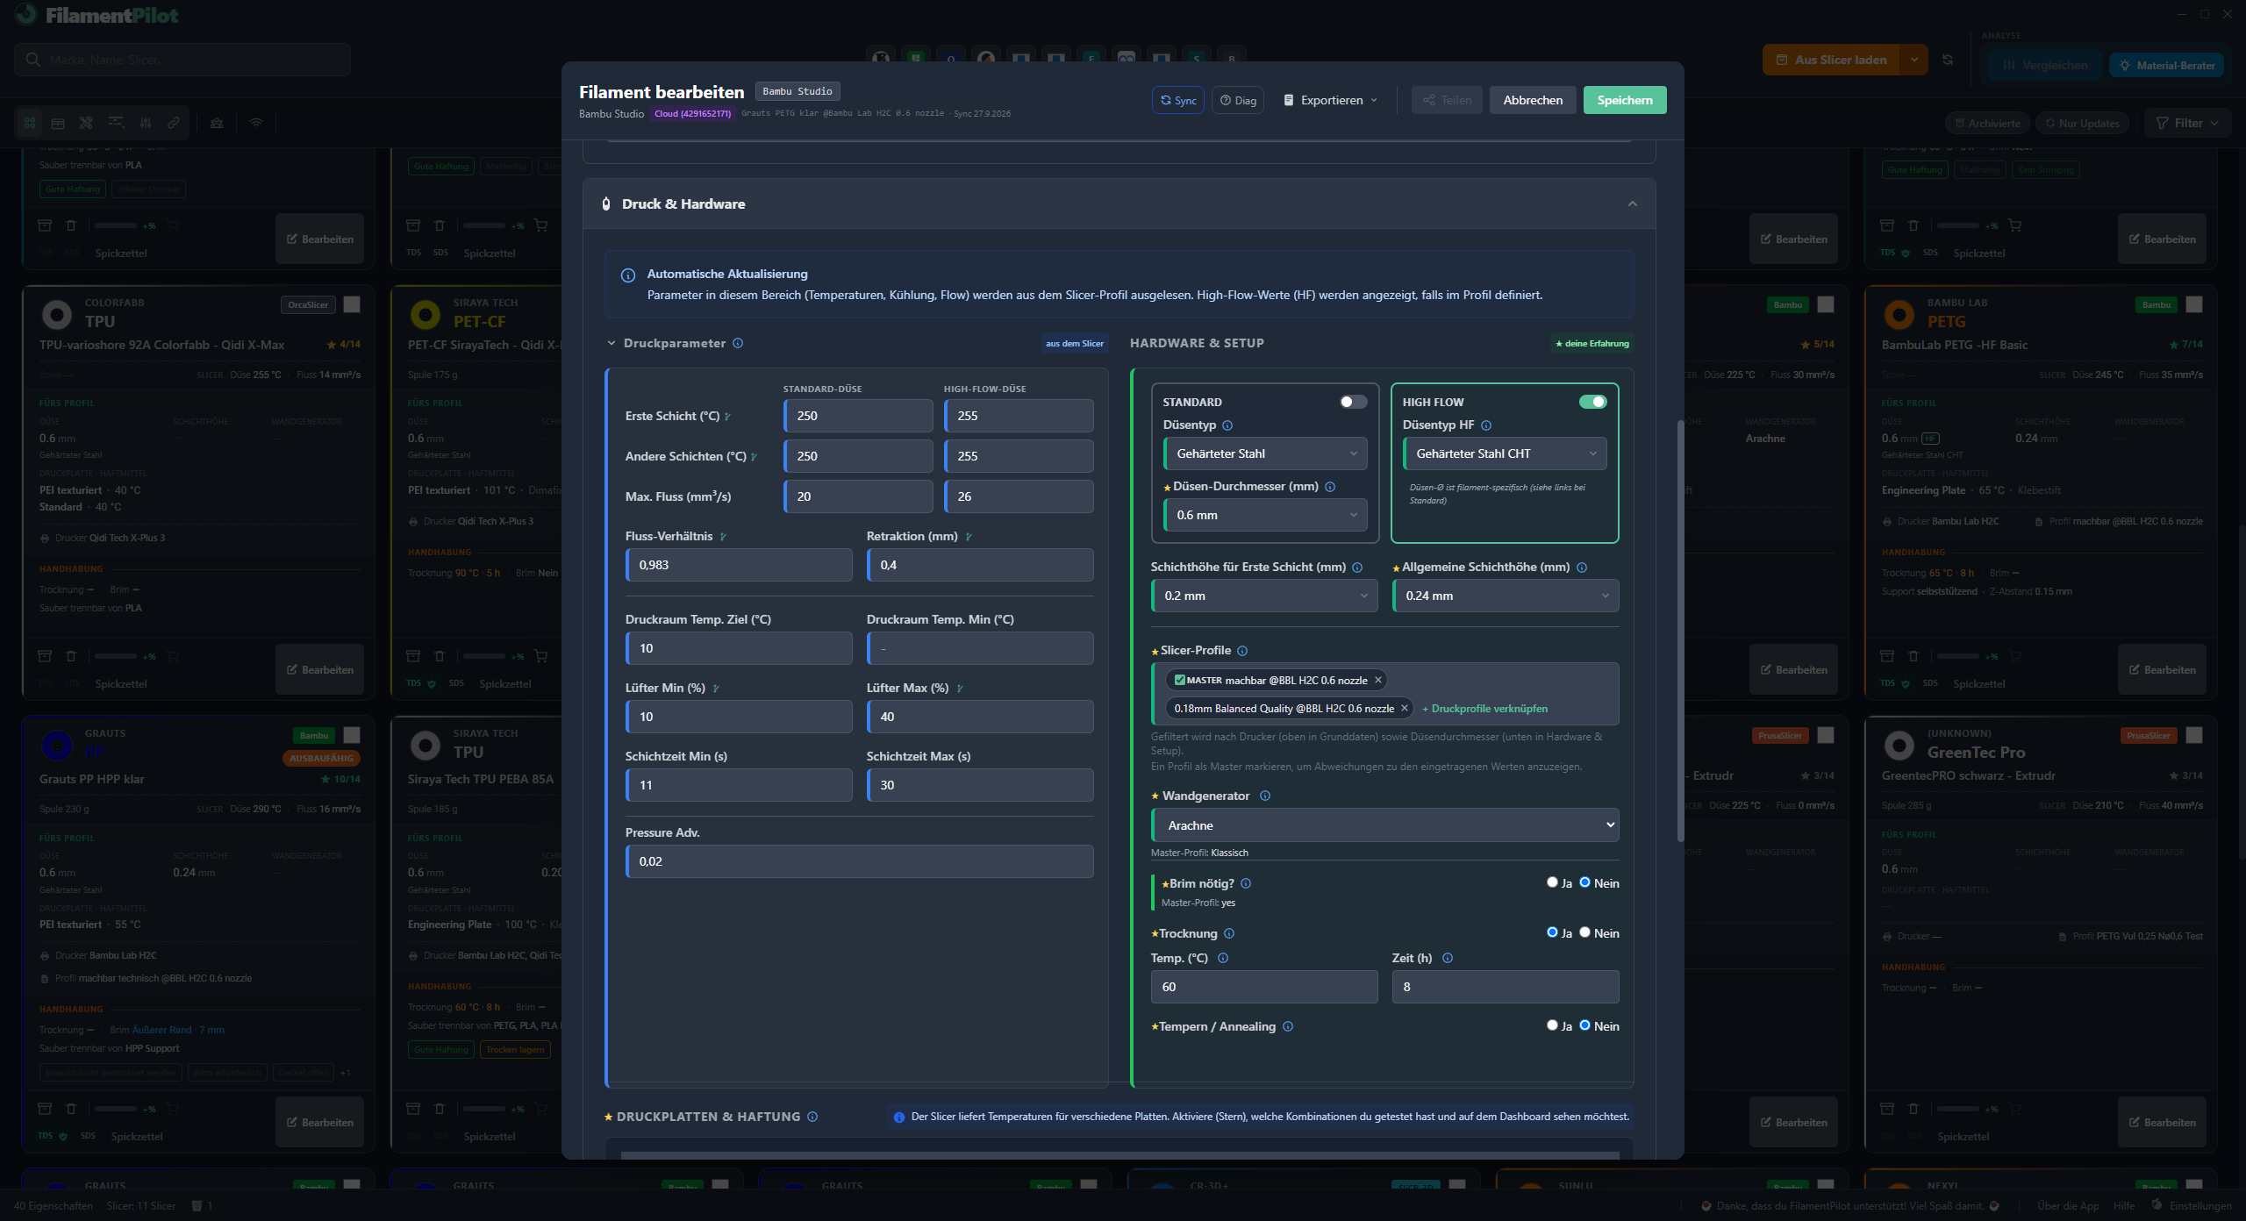This screenshot has width=2246, height=1221.
Task: Disable the High Flow nozzle switch
Action: [x=1593, y=402]
